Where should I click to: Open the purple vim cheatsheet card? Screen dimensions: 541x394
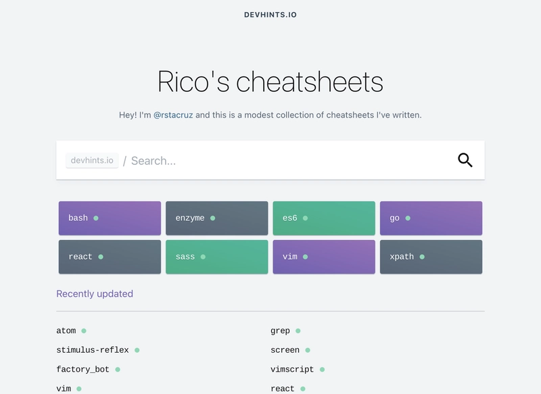(324, 257)
